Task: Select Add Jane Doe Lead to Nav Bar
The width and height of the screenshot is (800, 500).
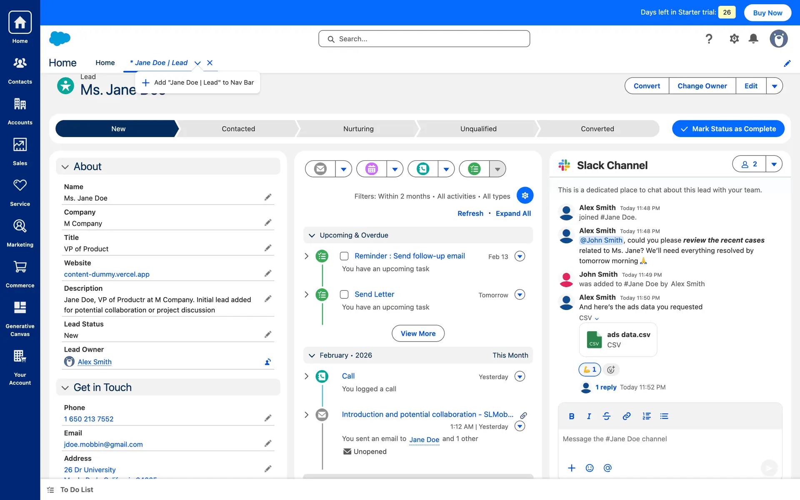Action: click(198, 82)
